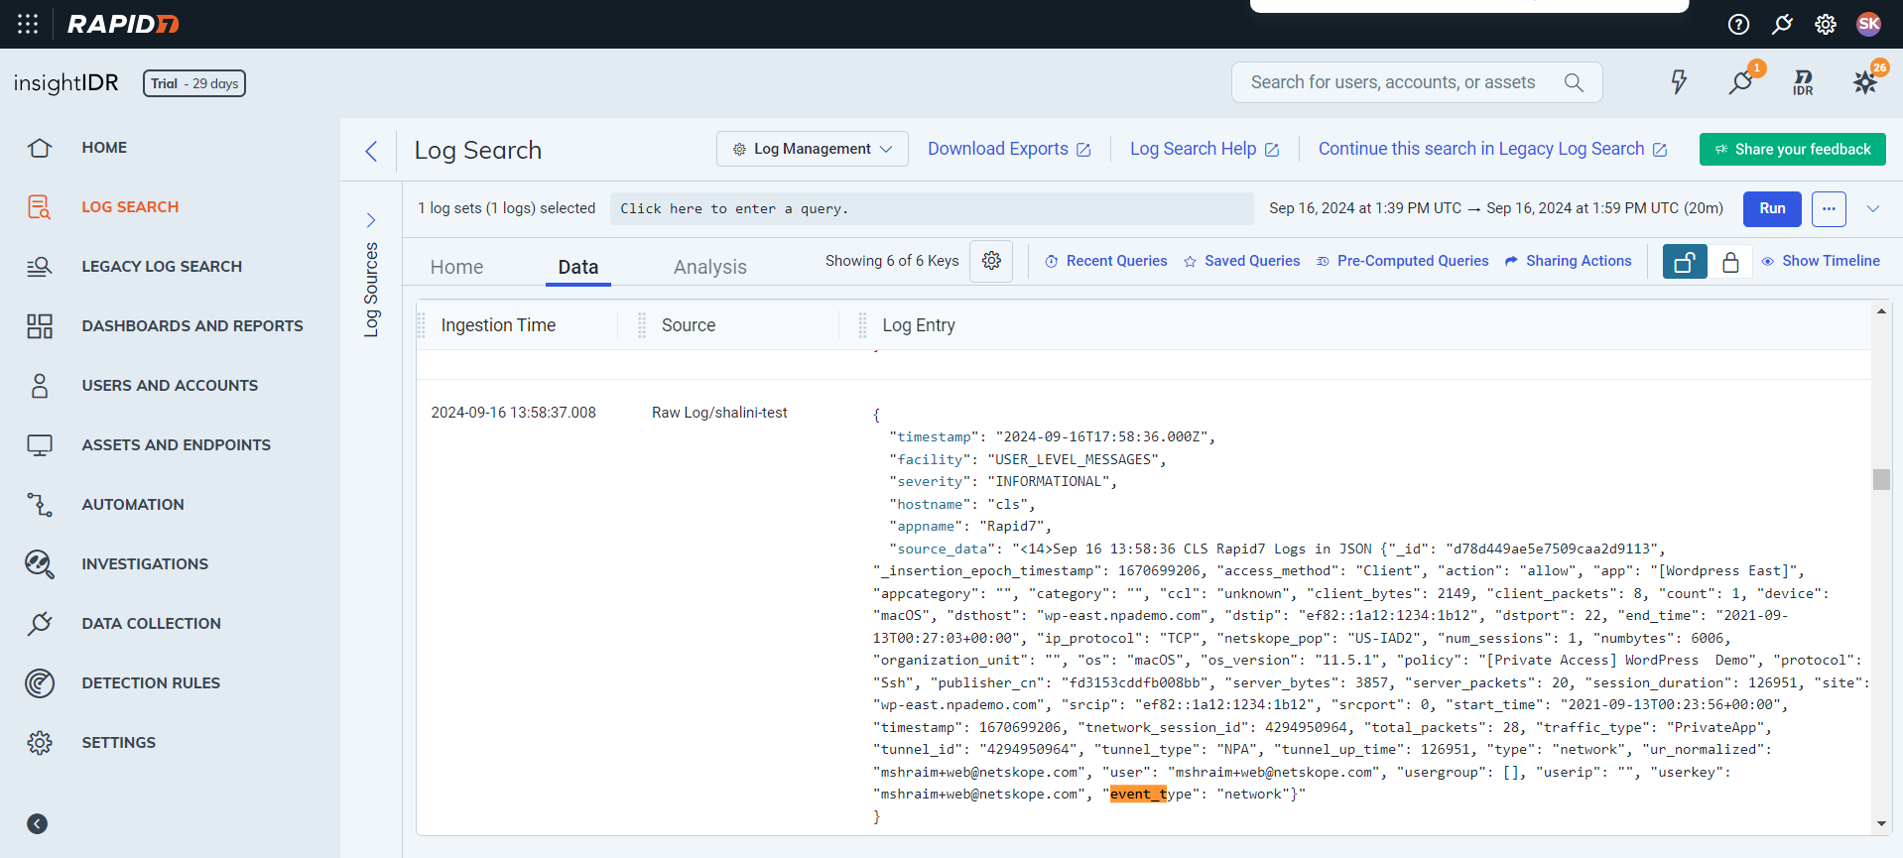1903x858 pixels.
Task: Click the back chevron beside Log Search title
Action: 371,151
